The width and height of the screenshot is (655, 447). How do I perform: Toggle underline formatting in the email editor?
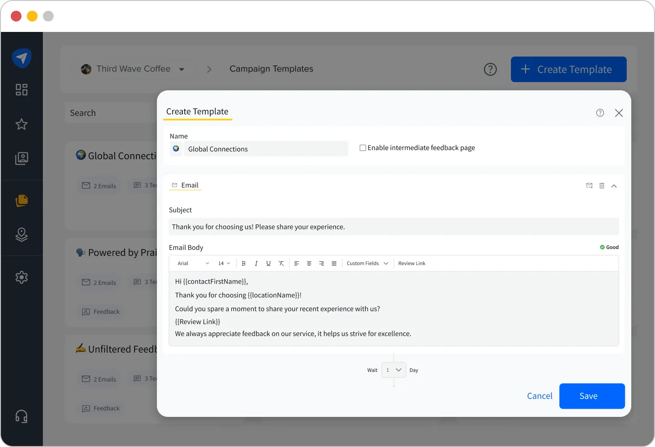268,263
